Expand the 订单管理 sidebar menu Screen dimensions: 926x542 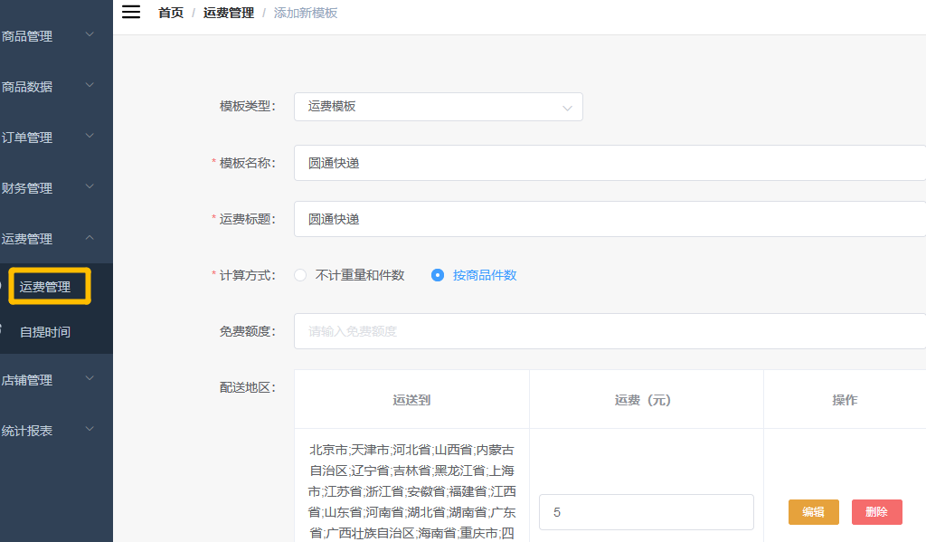coord(45,138)
